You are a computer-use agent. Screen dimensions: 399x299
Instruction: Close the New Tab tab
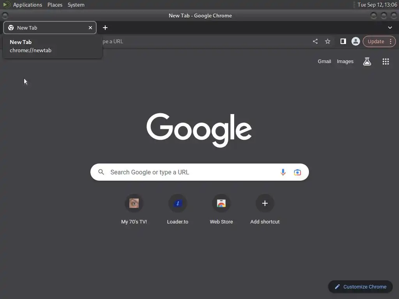tap(90, 28)
